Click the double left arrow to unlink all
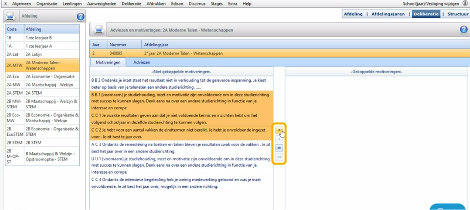This screenshot has width=470, height=210. click(279, 157)
